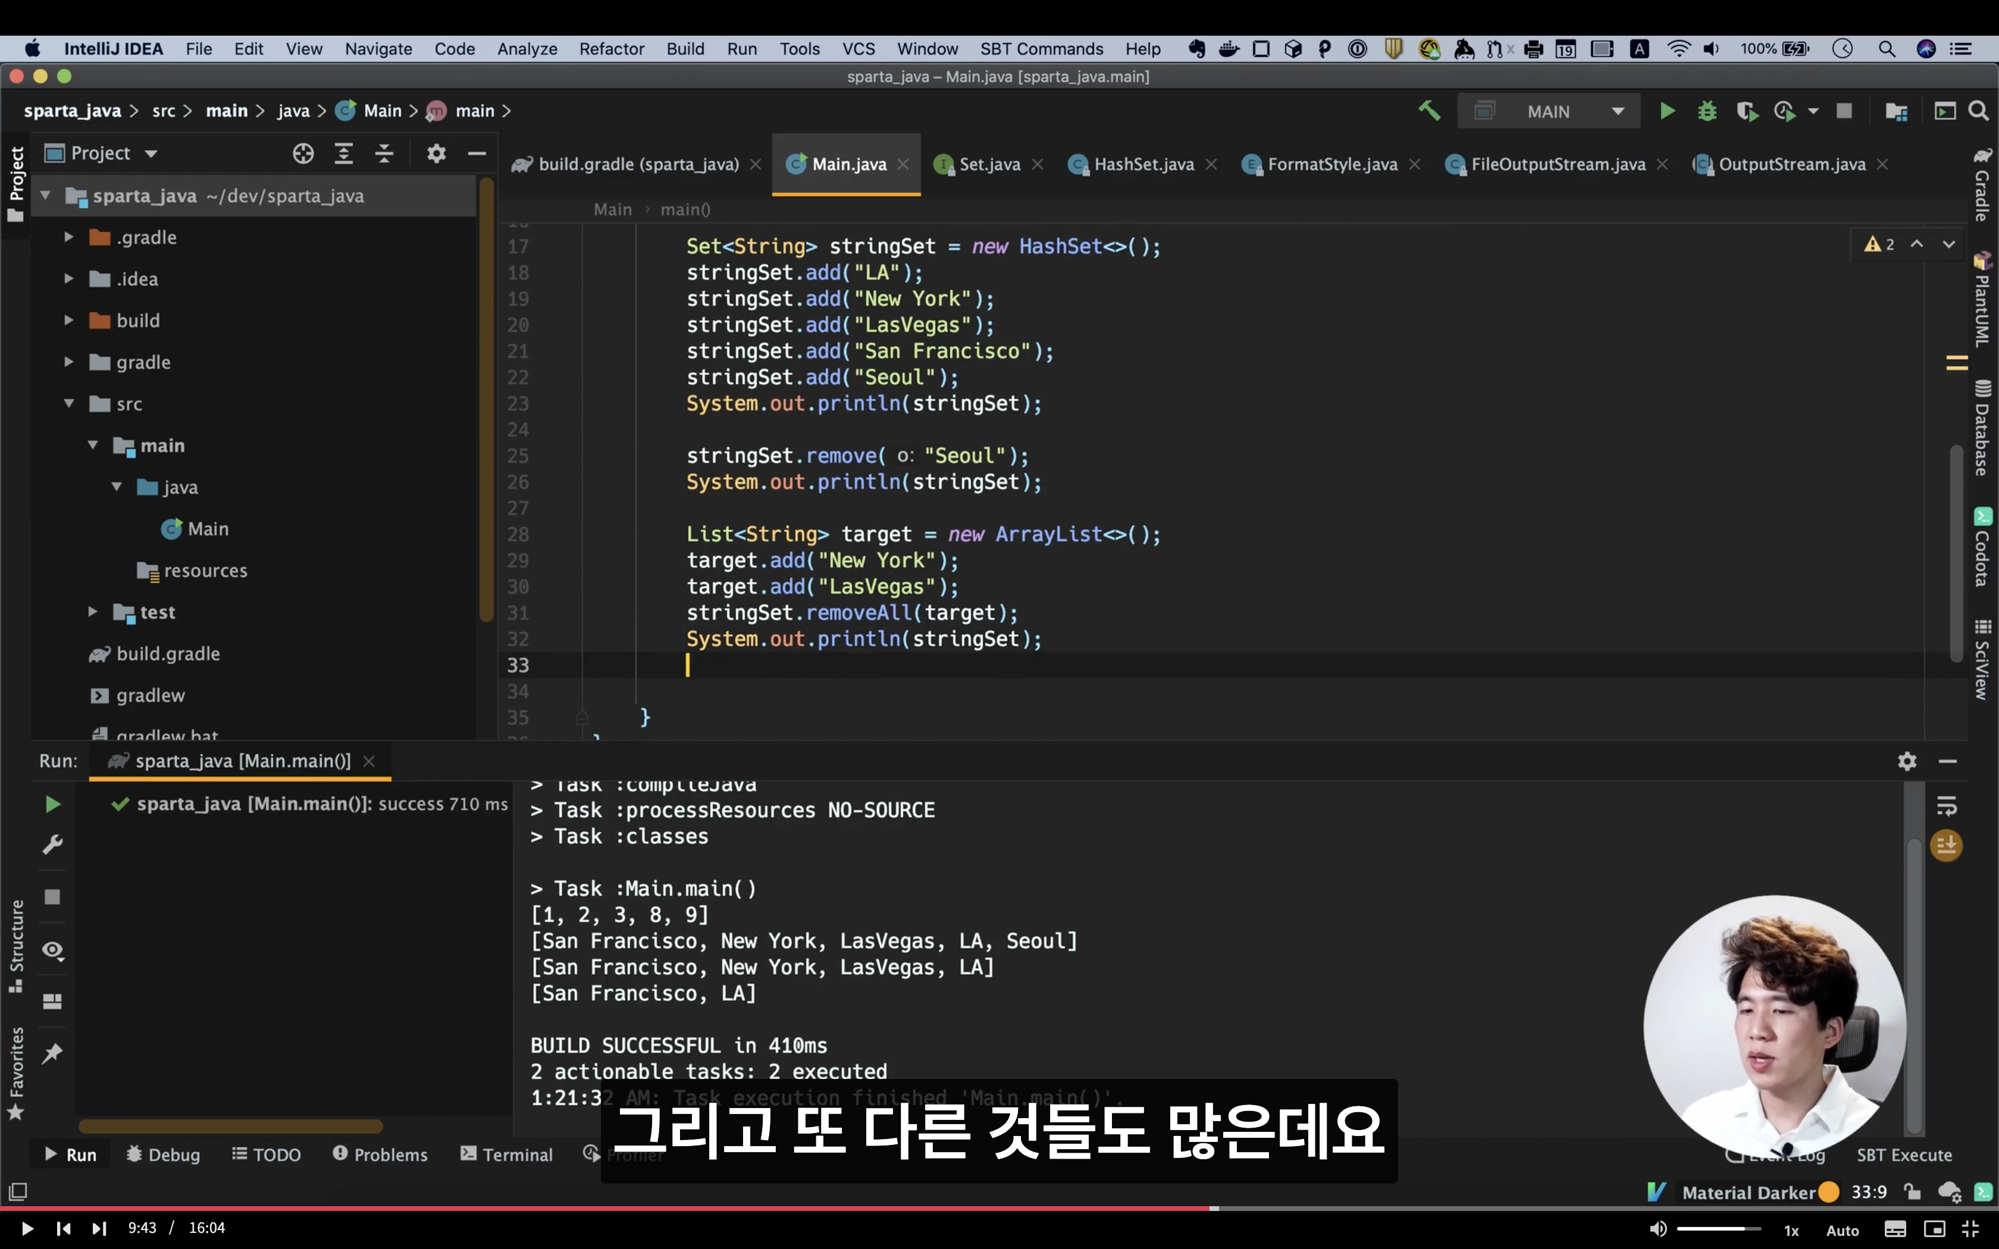Viewport: 1999px width, 1249px height.
Task: Toggle Project tool window stripe button
Action: [x=15, y=185]
